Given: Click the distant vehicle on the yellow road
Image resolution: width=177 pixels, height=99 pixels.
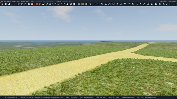Looking at the screenshot, I should [x=148, y=43].
